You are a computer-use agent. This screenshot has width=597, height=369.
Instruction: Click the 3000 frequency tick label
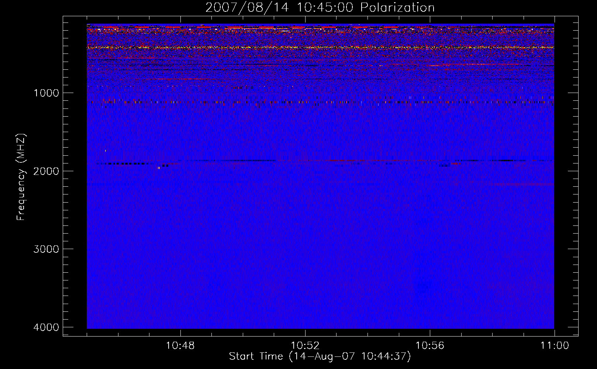pos(46,249)
